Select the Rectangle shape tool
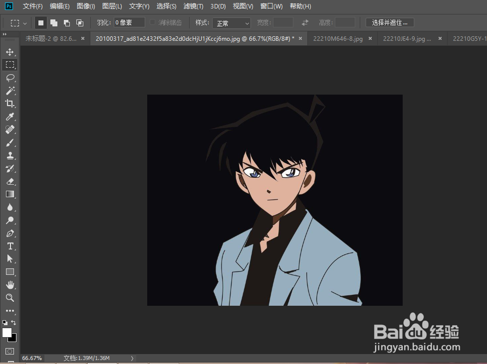 pos(9,272)
